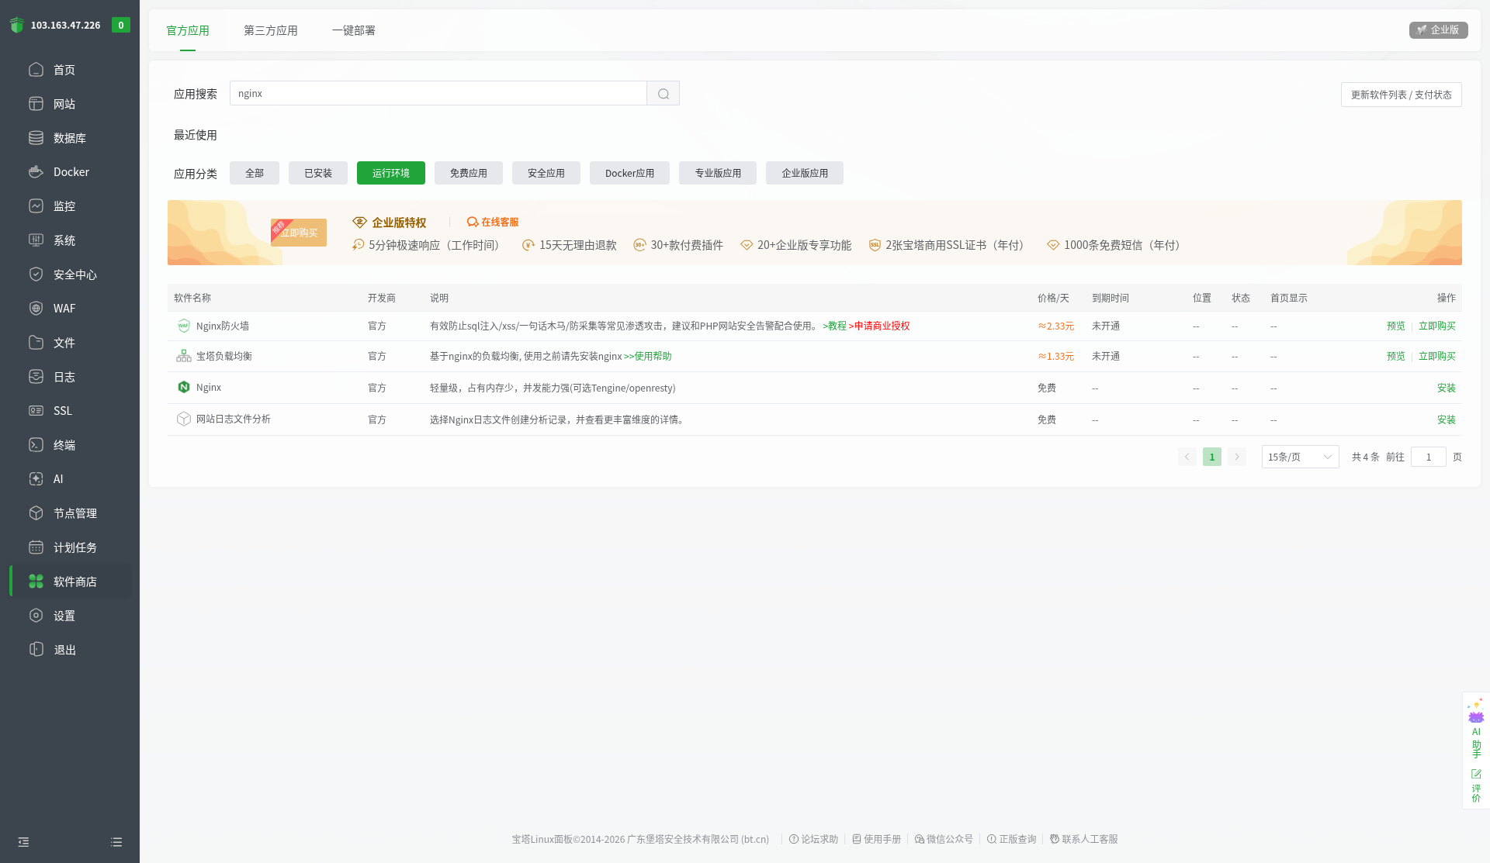Open the 论坛求助 footer link

tap(814, 840)
